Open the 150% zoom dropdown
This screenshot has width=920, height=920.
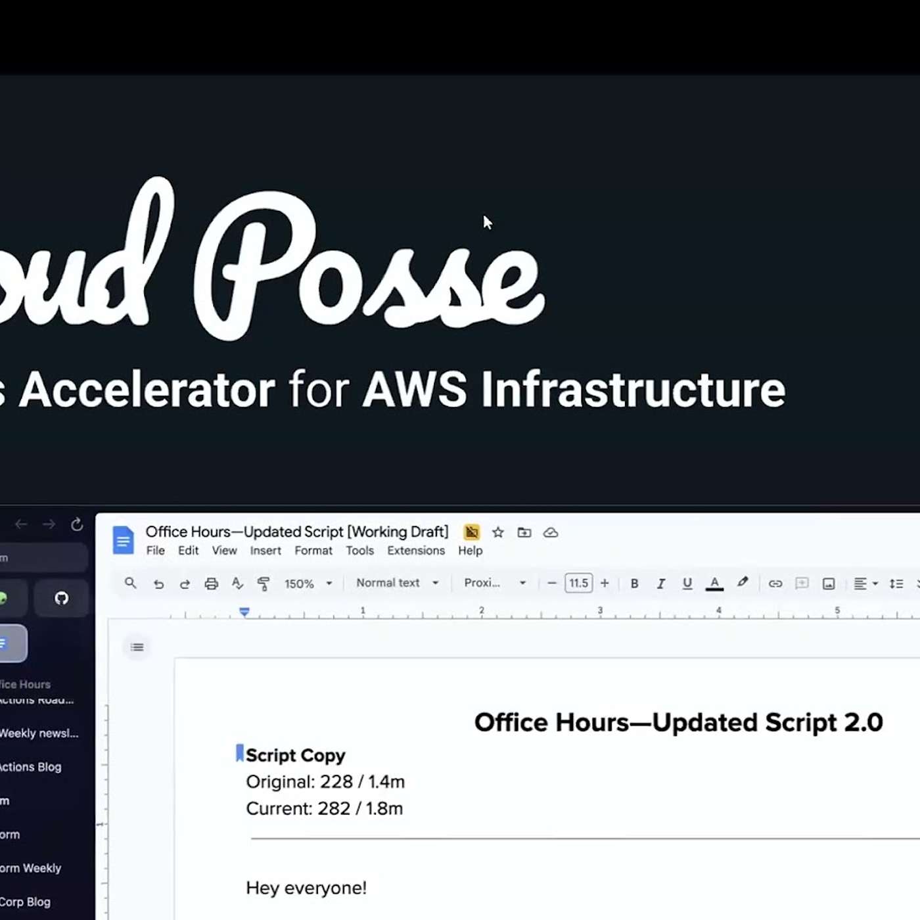308,584
